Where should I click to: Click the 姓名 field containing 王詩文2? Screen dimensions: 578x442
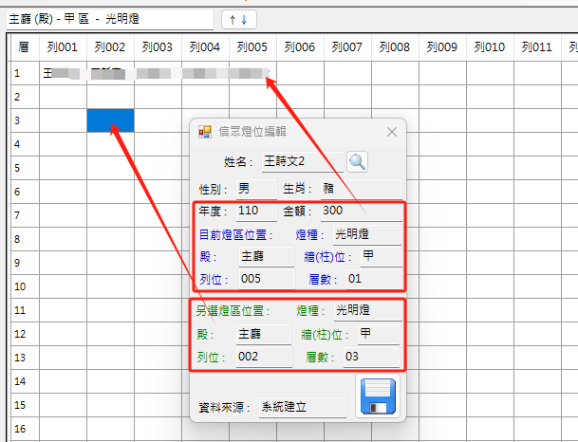(x=302, y=162)
